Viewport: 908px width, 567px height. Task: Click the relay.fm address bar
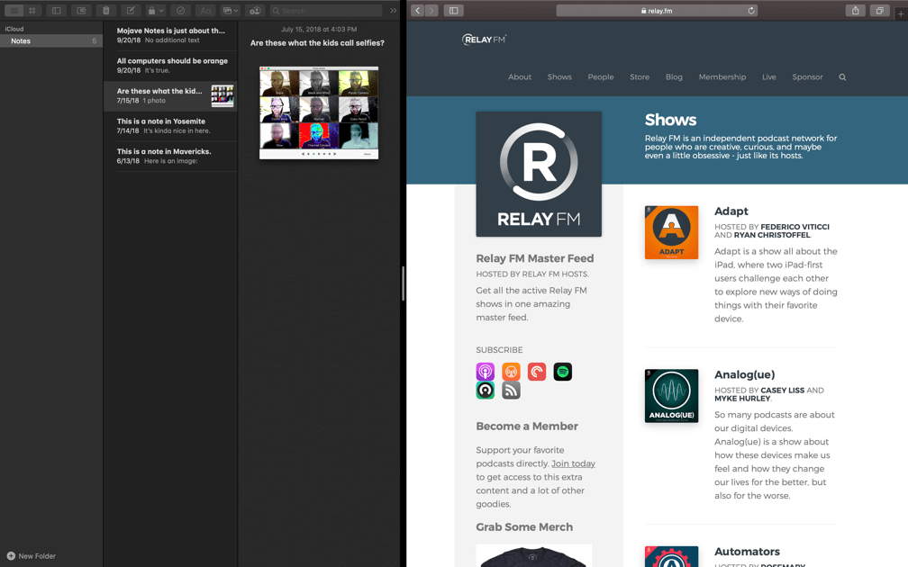(x=657, y=11)
